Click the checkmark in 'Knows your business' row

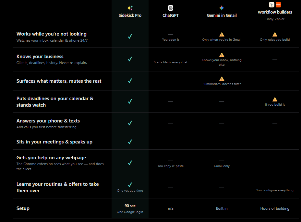[x=130, y=59]
